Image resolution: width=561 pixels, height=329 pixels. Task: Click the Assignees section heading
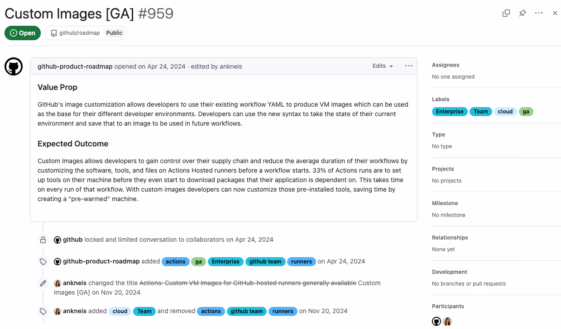[x=446, y=65]
